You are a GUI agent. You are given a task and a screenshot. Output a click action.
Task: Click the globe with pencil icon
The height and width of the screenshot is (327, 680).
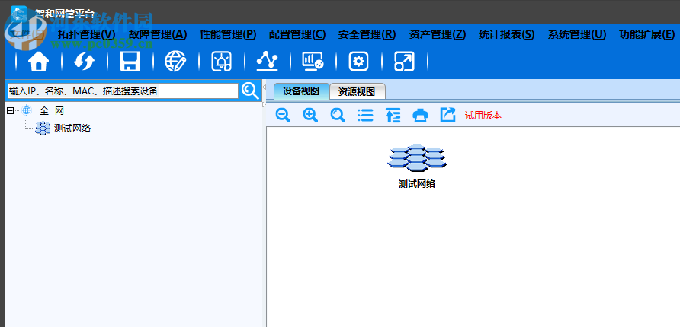pyautogui.click(x=175, y=62)
